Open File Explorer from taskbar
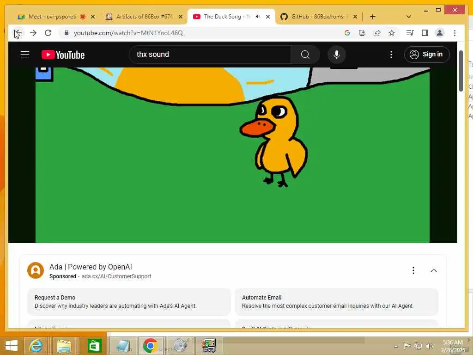473x355 pixels. 64,346
